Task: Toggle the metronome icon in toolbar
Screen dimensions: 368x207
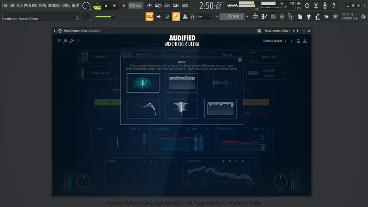Action: (149, 6)
